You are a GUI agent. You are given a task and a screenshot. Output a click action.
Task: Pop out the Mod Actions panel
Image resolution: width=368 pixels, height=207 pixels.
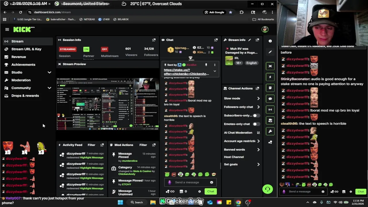point(154,145)
